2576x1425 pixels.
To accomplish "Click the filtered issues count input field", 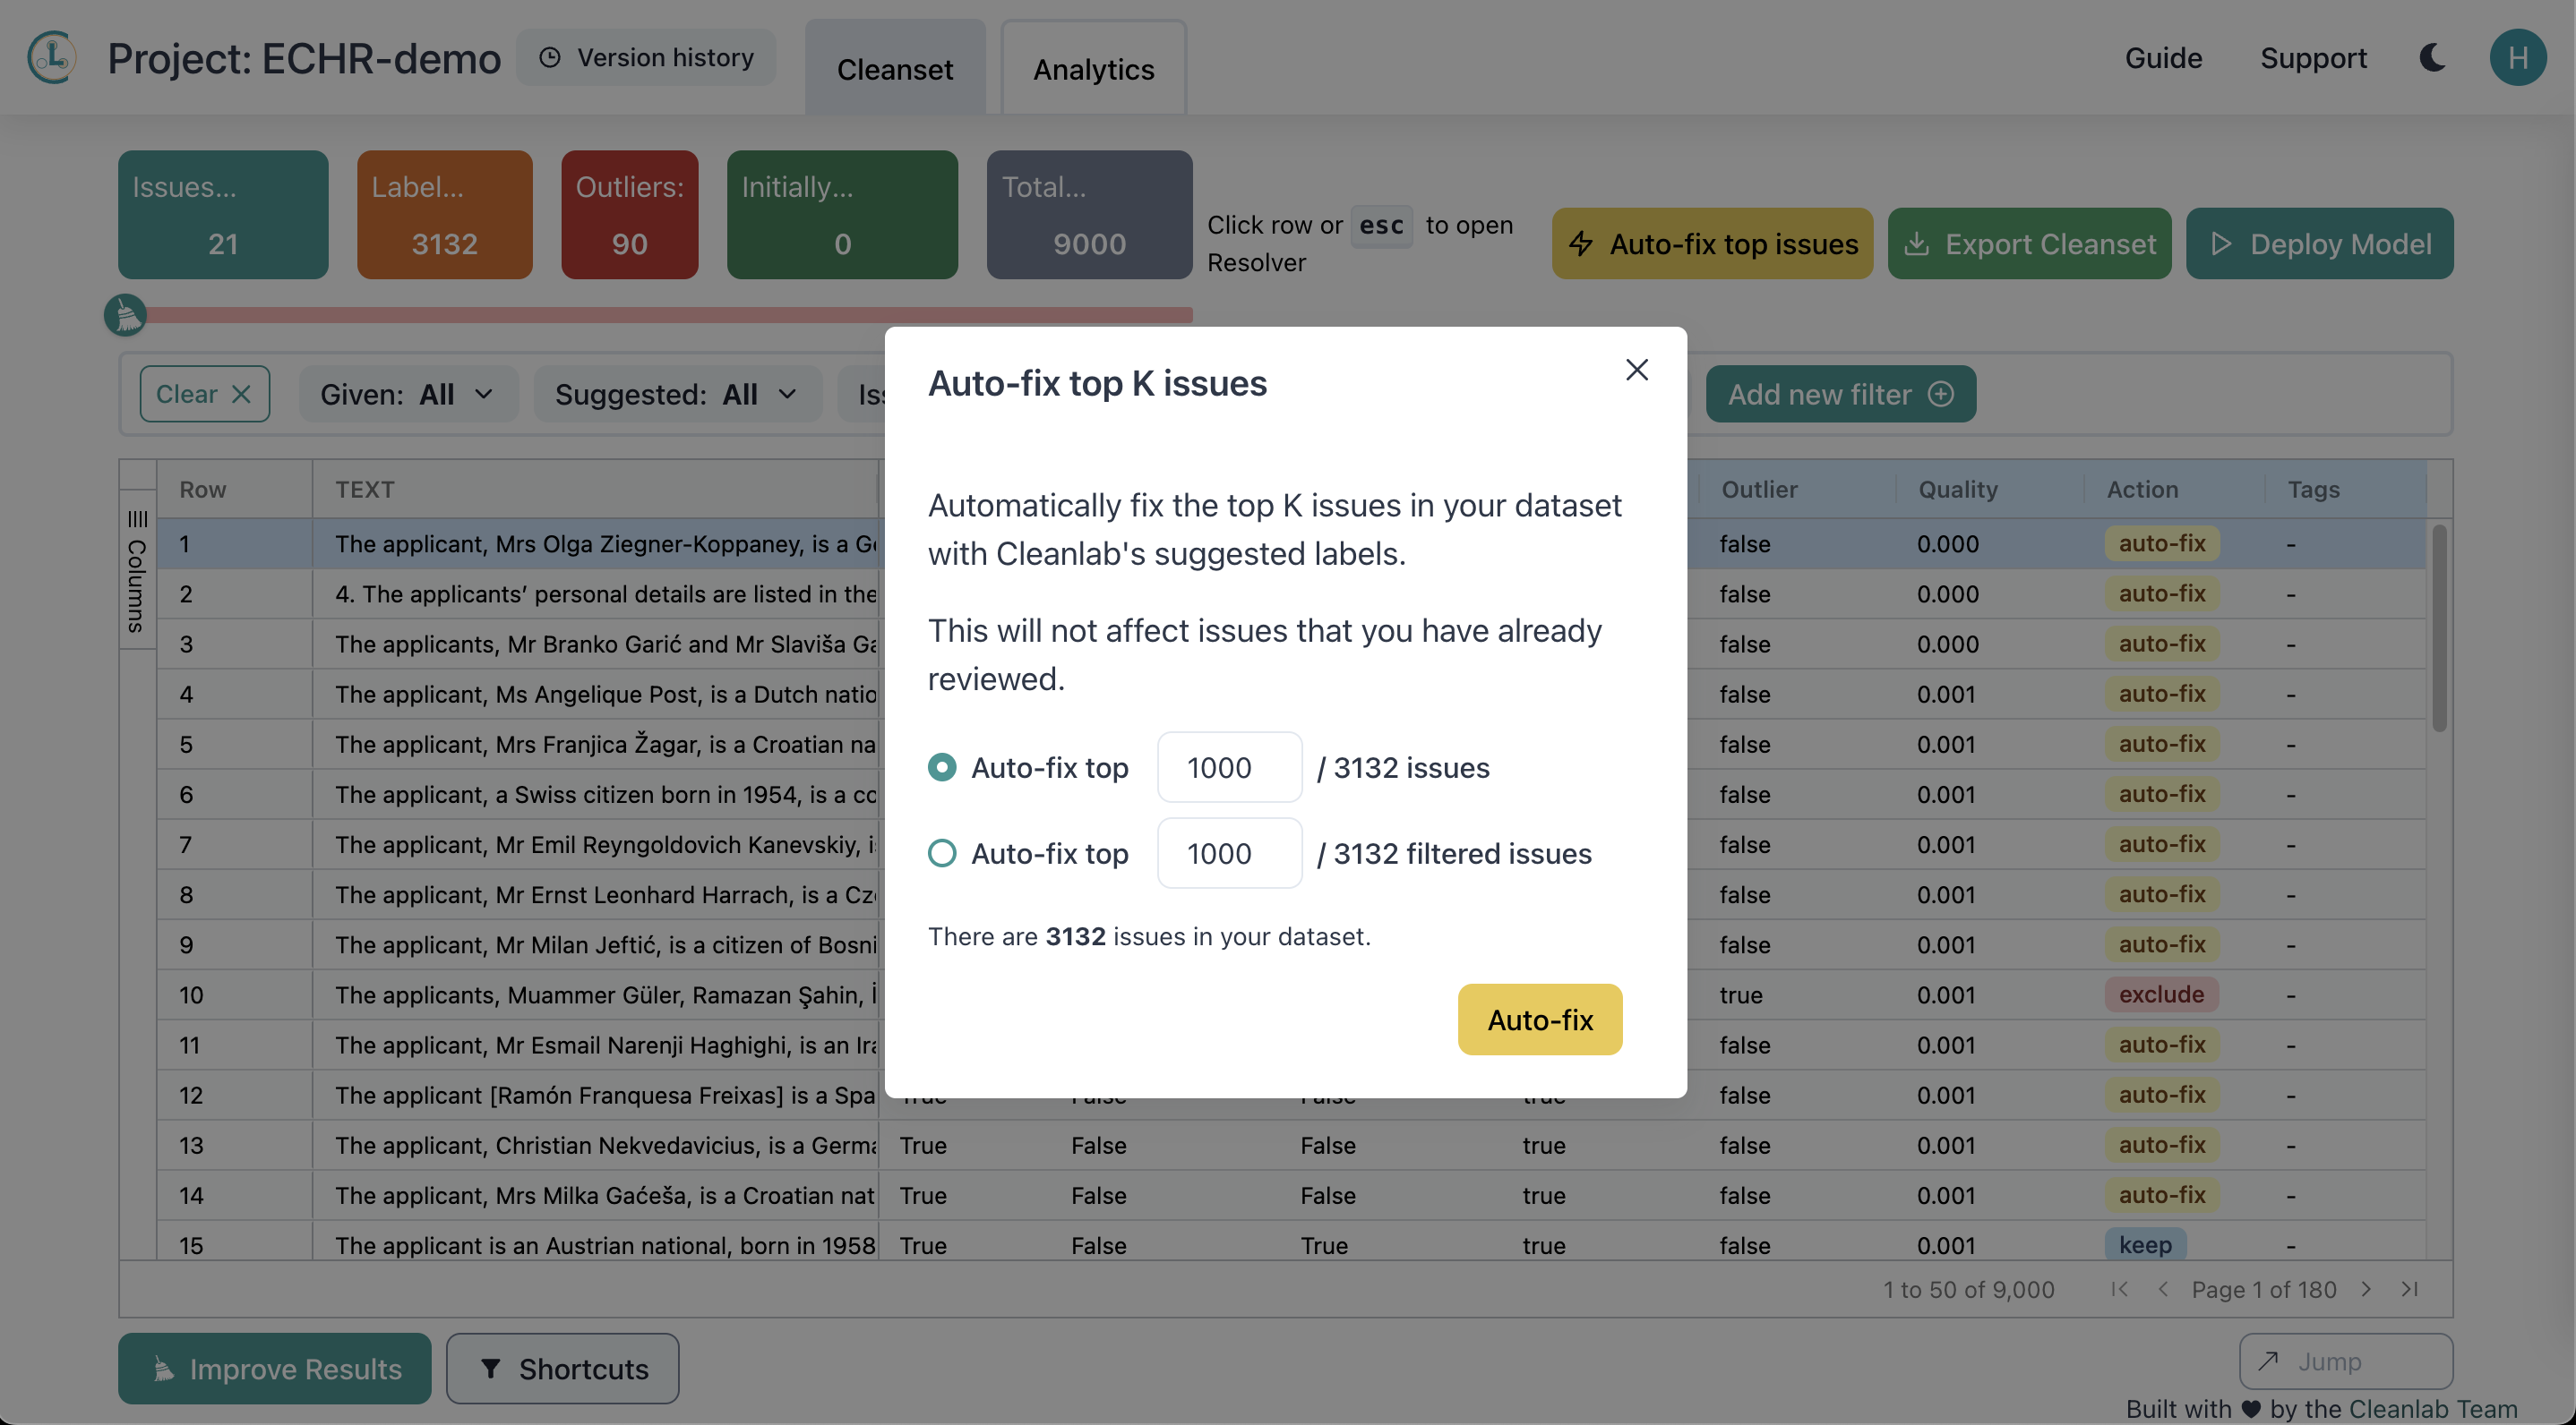I will point(1229,853).
